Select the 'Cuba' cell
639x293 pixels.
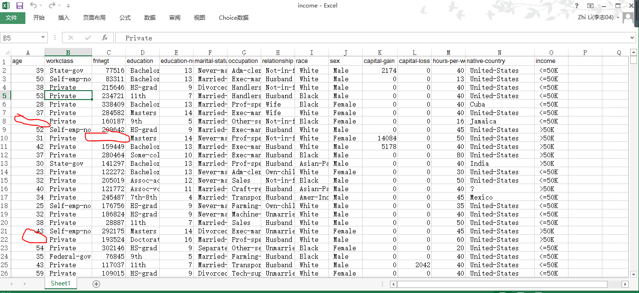pos(500,104)
